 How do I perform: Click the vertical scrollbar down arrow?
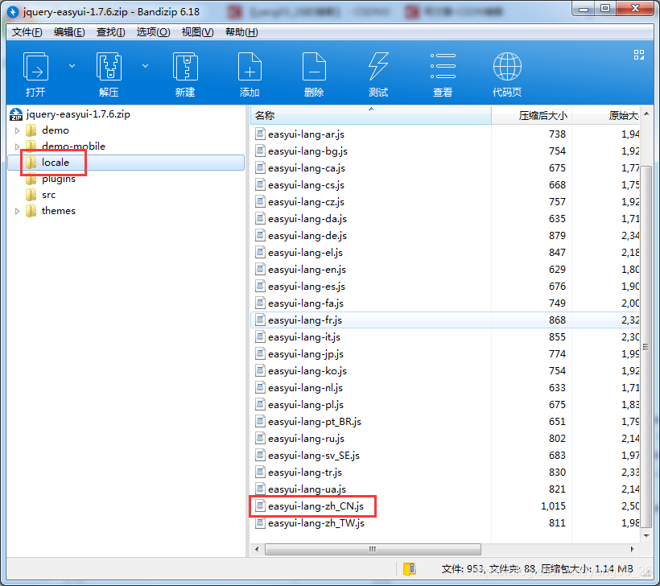tap(646, 535)
